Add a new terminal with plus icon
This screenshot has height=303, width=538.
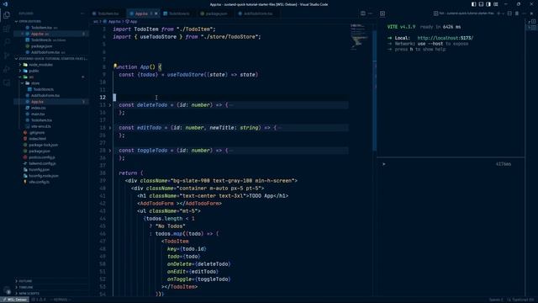pyautogui.click(x=498, y=13)
